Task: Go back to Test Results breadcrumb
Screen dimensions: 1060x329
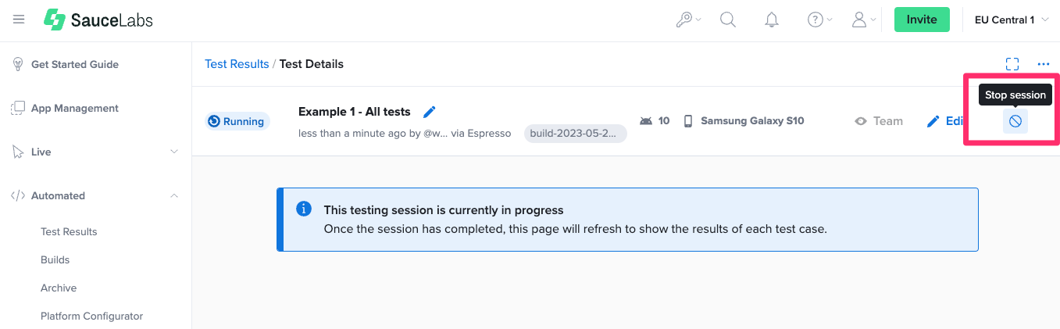Action: tap(237, 64)
